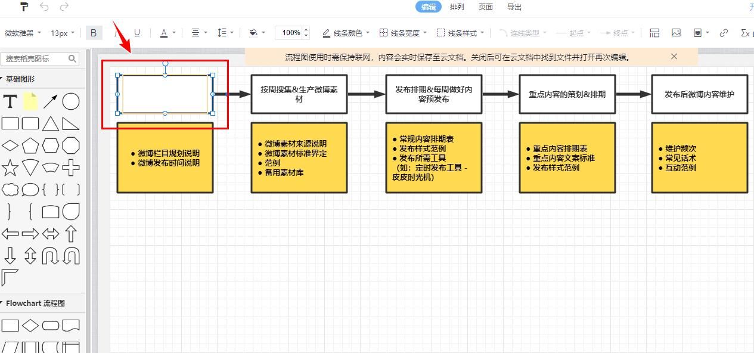Switch to the 排列 menu tab
This screenshot has width=754, height=353.
[456, 7]
